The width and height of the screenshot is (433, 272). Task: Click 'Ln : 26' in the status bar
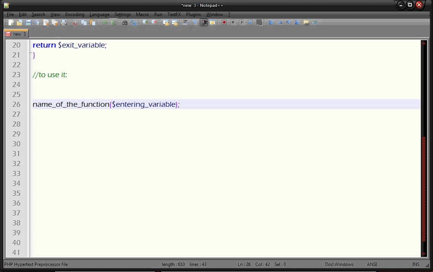click(x=244, y=264)
